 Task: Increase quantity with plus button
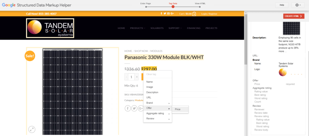137,77
